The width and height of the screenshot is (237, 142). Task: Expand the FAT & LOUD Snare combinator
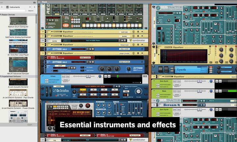coord(43,40)
